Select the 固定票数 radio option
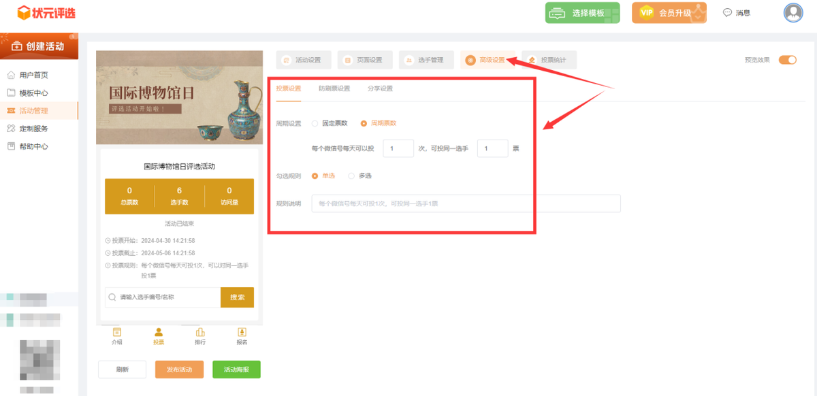This screenshot has width=817, height=396. coord(315,124)
